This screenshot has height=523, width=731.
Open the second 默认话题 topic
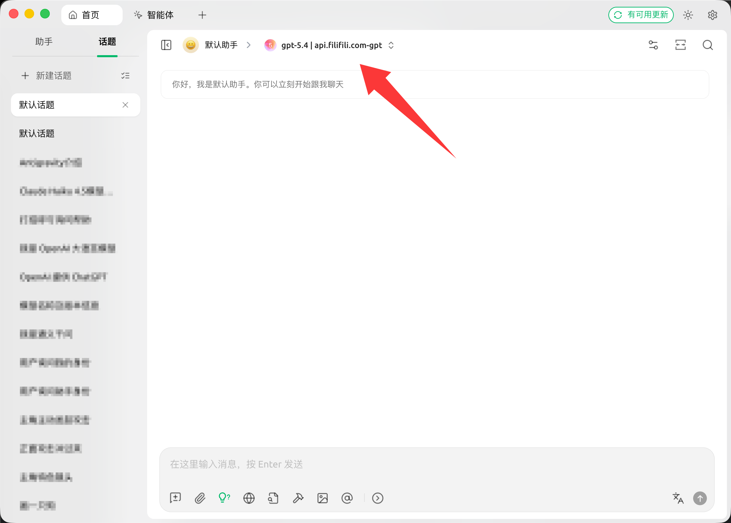pos(76,133)
